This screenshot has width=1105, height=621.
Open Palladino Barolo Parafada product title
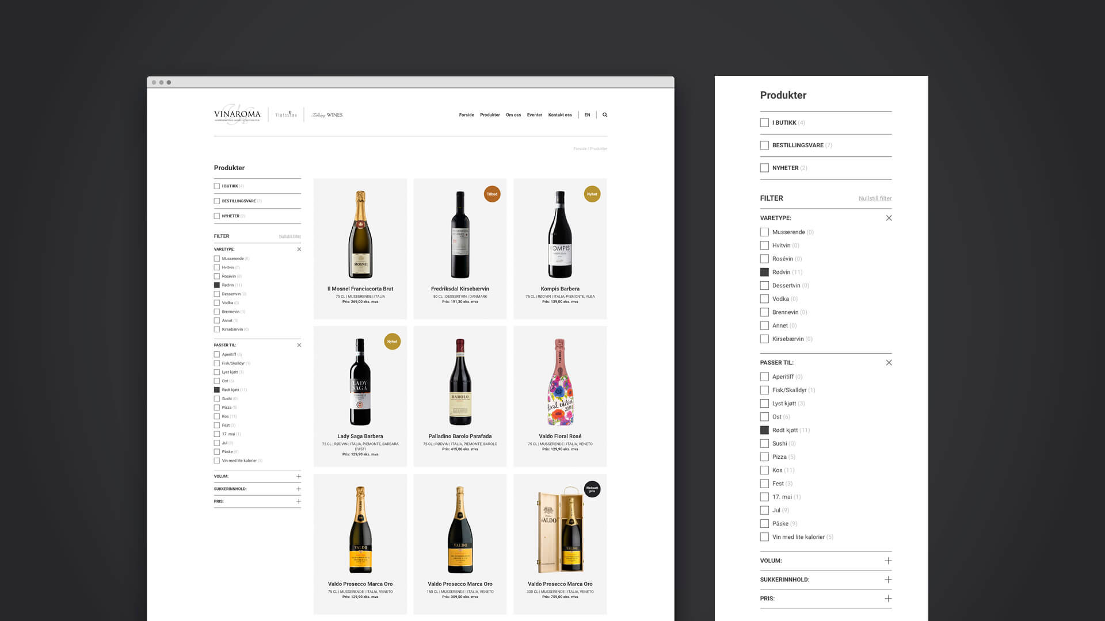pos(460,436)
